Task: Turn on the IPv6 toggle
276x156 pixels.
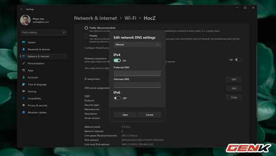Action: coord(117,98)
